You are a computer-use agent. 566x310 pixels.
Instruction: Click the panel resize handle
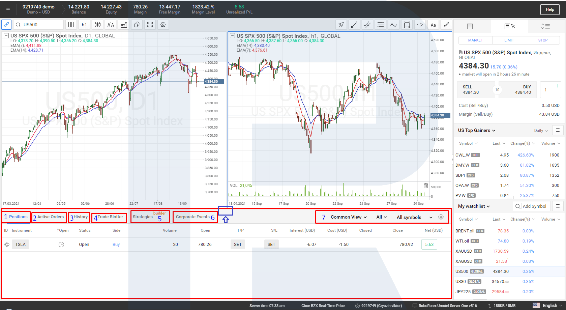coord(226,212)
